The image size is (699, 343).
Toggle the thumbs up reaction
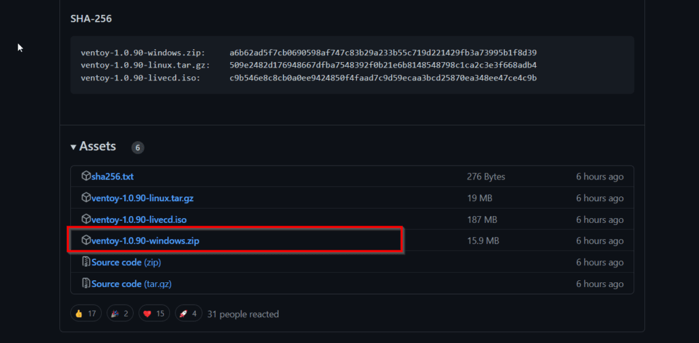85,314
